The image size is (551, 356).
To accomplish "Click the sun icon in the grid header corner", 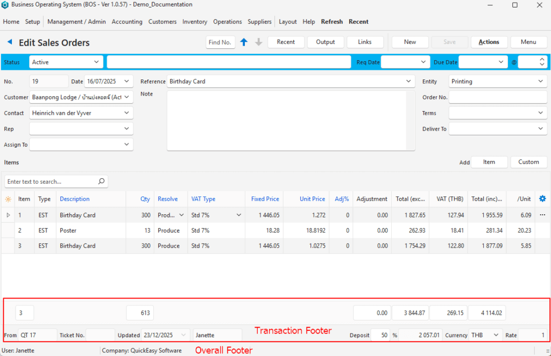I will click(8, 199).
